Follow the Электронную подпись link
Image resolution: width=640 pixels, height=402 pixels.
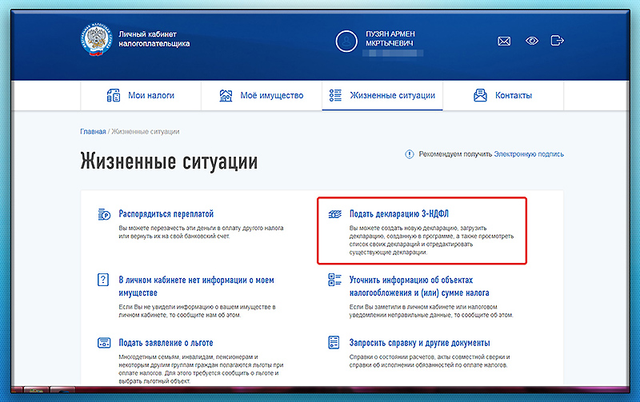[x=529, y=154]
